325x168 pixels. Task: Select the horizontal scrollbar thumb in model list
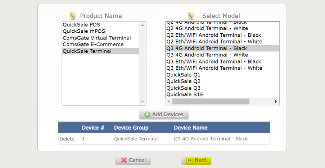coord(211,102)
